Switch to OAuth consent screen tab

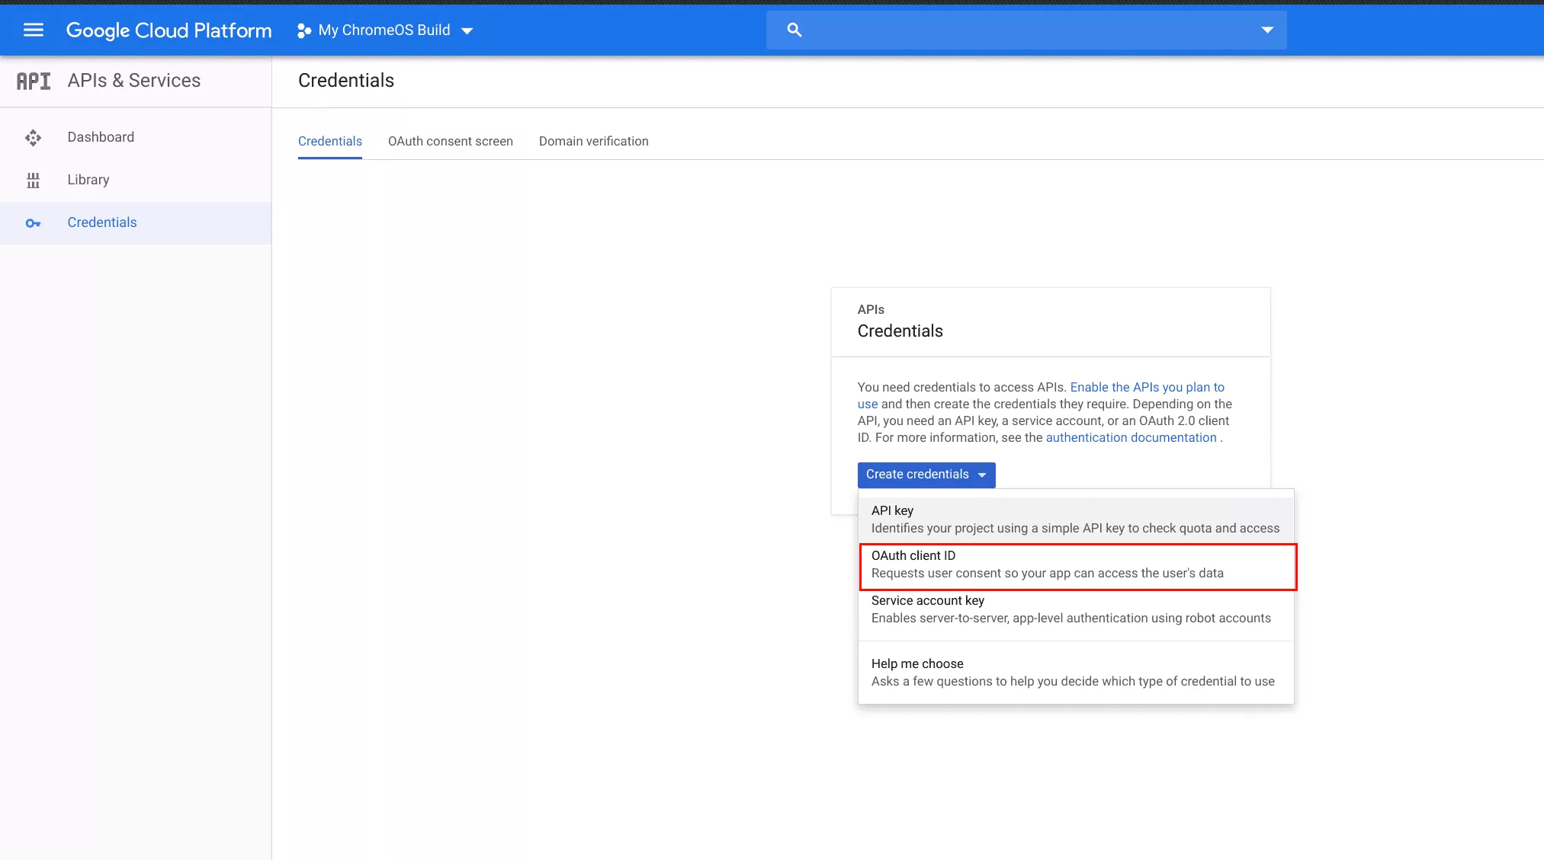pos(450,142)
